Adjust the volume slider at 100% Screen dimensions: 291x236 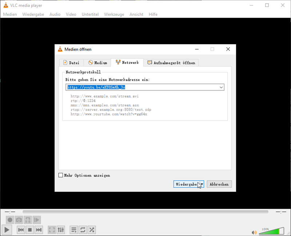click(271, 231)
